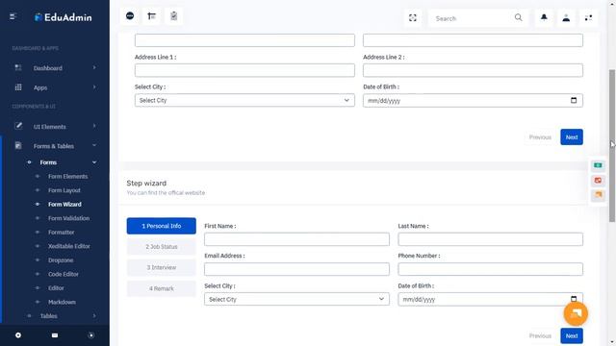Open the upper Select City dropdown
This screenshot has width=616, height=346.
(244, 100)
